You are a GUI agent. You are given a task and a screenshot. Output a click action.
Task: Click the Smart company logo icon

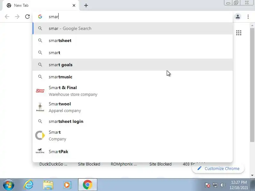40,135
